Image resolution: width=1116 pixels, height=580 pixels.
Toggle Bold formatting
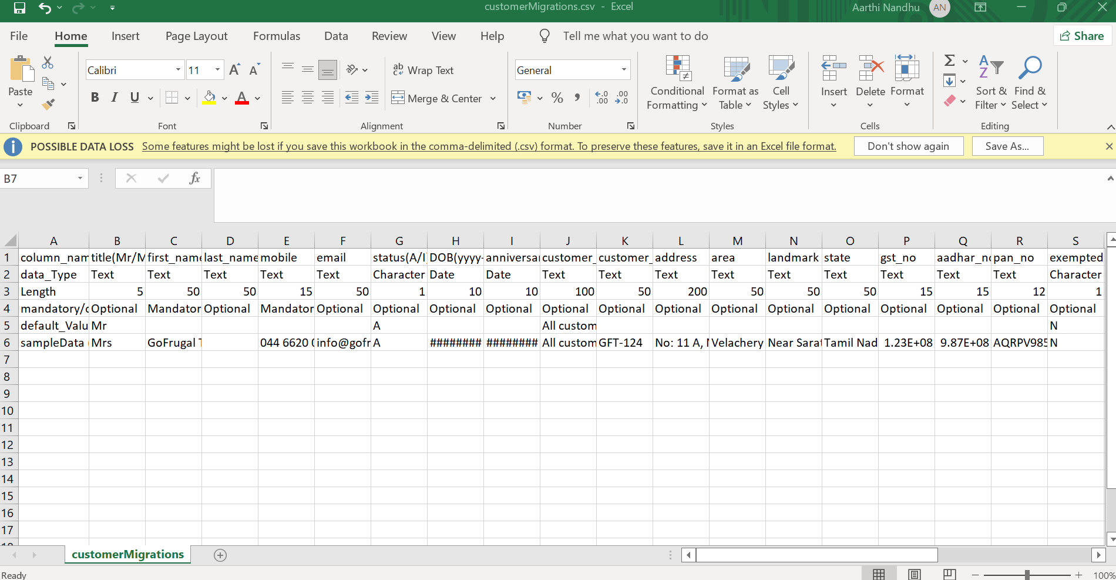(95, 98)
